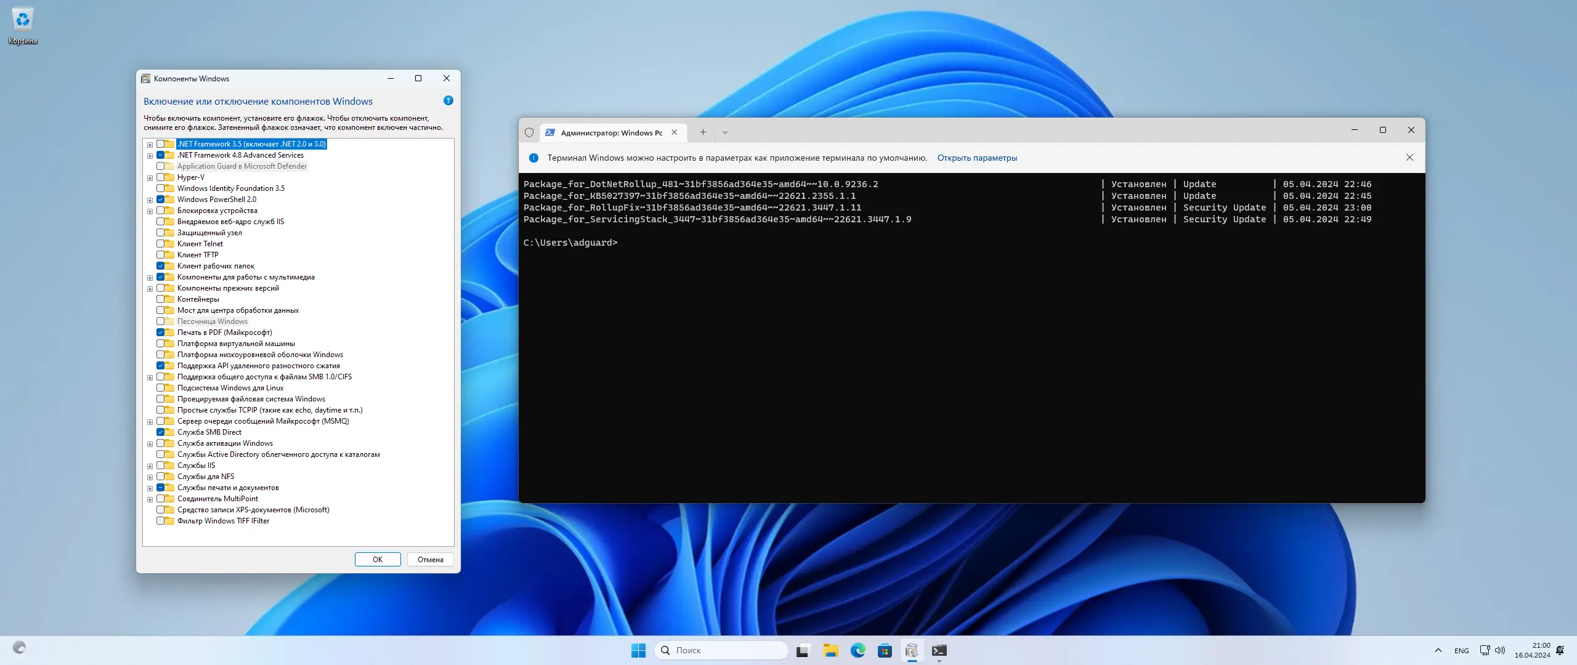Open File Explorer from taskbar

pos(830,650)
